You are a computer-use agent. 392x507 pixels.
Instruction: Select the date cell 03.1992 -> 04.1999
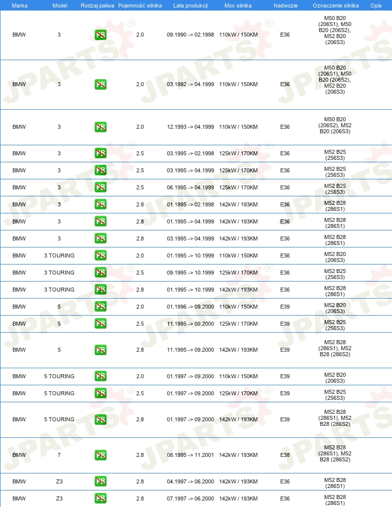tap(190, 84)
